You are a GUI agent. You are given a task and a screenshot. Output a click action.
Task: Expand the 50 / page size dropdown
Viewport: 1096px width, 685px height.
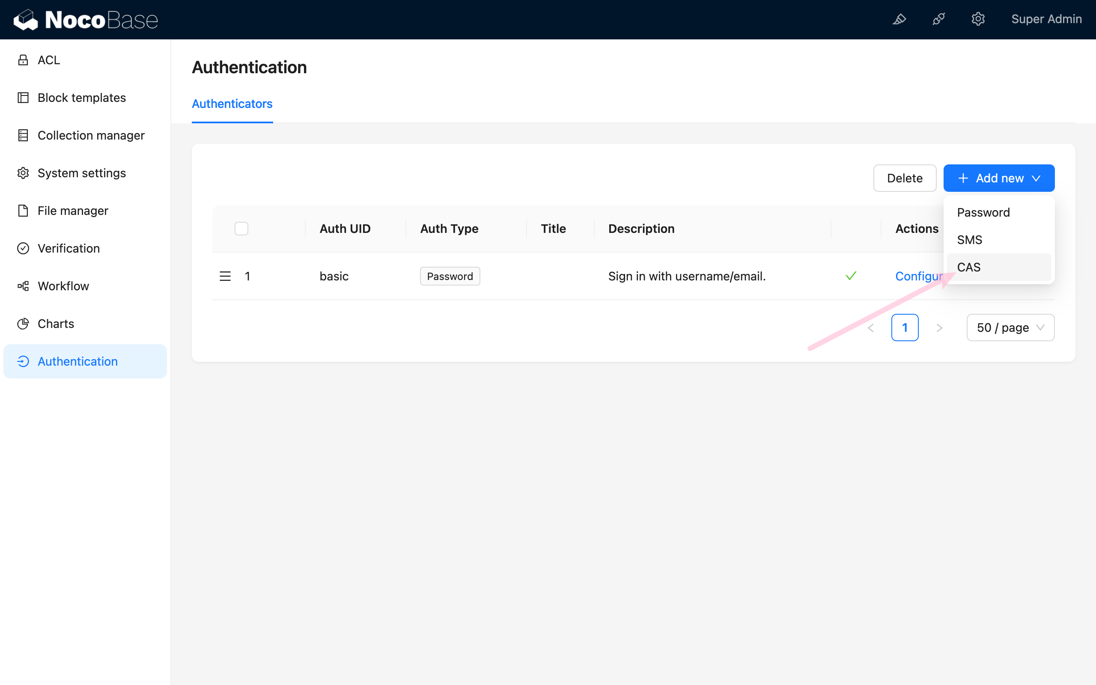pyautogui.click(x=1010, y=328)
